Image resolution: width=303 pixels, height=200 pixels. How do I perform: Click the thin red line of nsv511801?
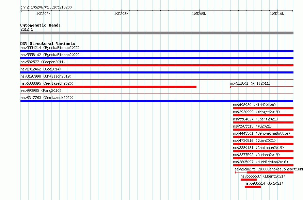262,87
